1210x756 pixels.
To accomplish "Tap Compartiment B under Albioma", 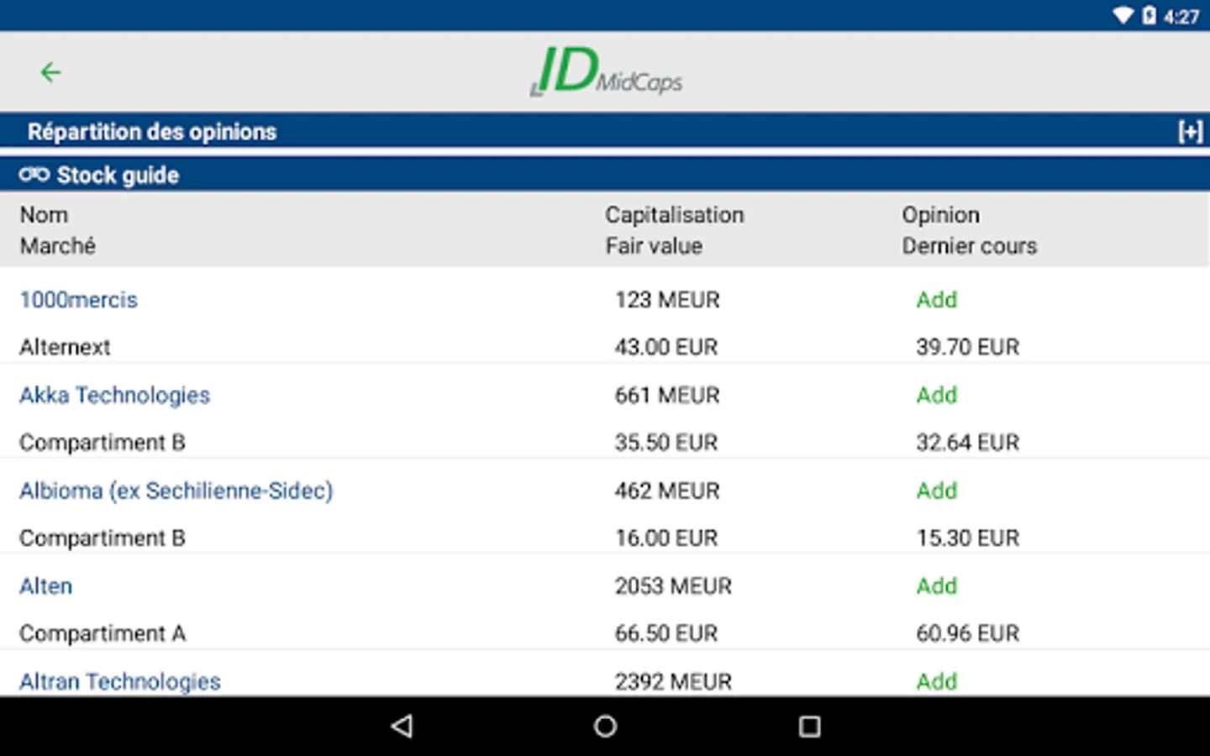I will [103, 538].
